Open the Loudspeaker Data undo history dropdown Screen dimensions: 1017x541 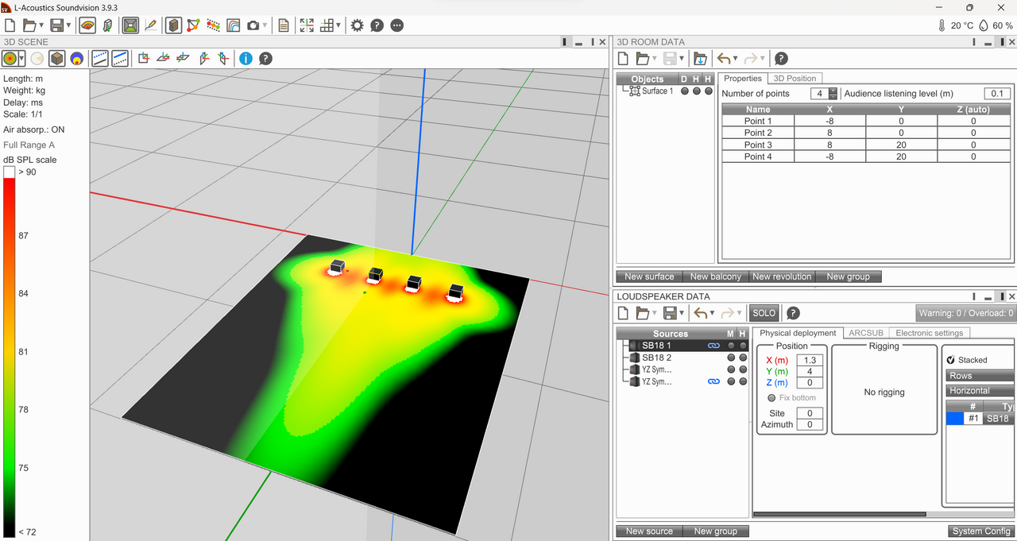(713, 313)
